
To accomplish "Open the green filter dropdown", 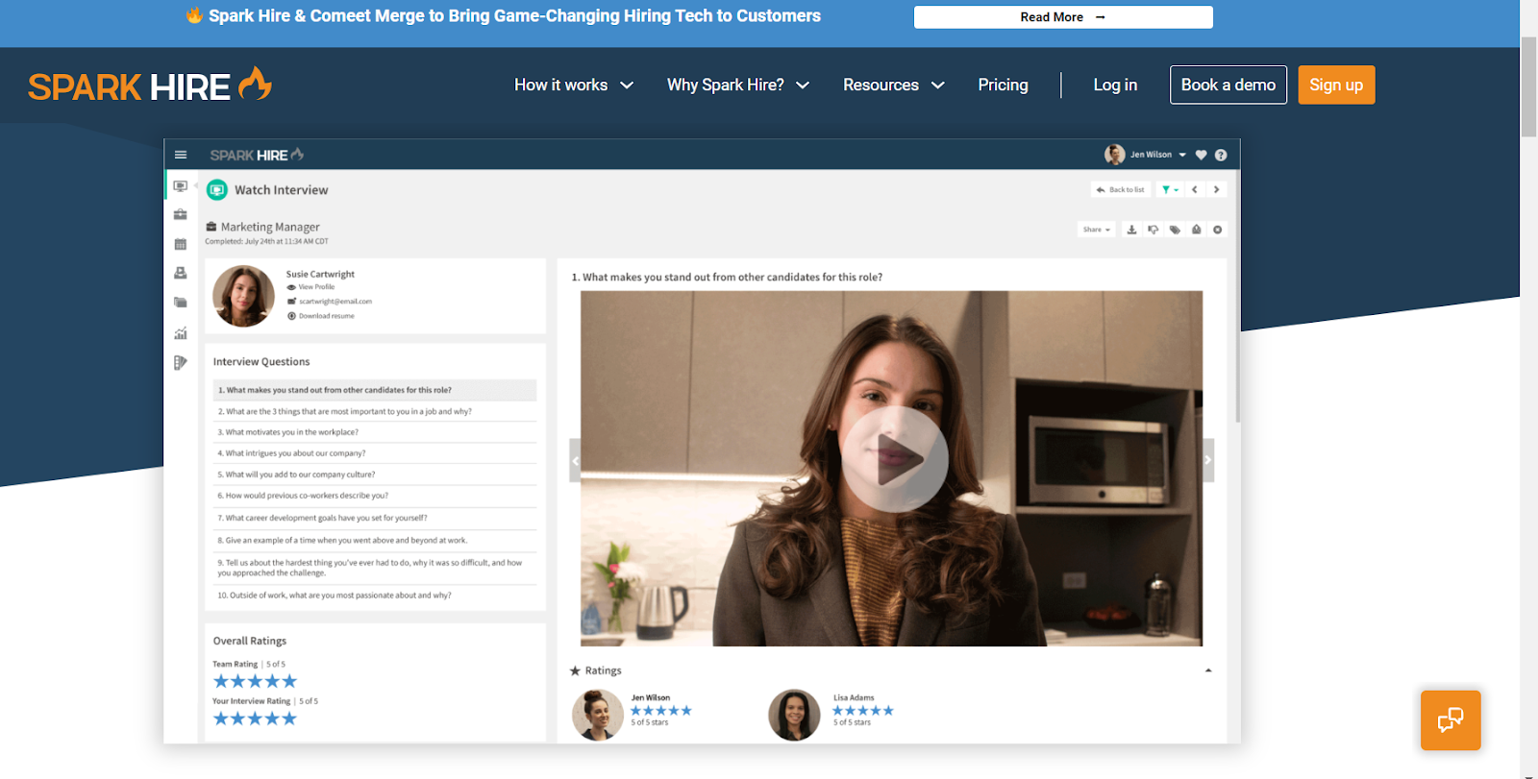I will (1170, 189).
